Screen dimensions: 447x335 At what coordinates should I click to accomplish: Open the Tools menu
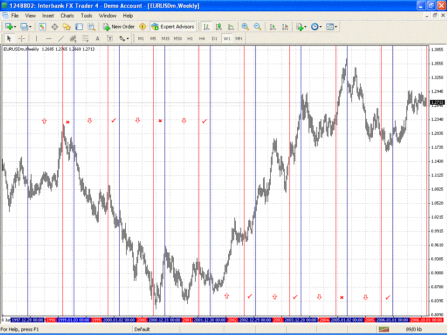86,16
